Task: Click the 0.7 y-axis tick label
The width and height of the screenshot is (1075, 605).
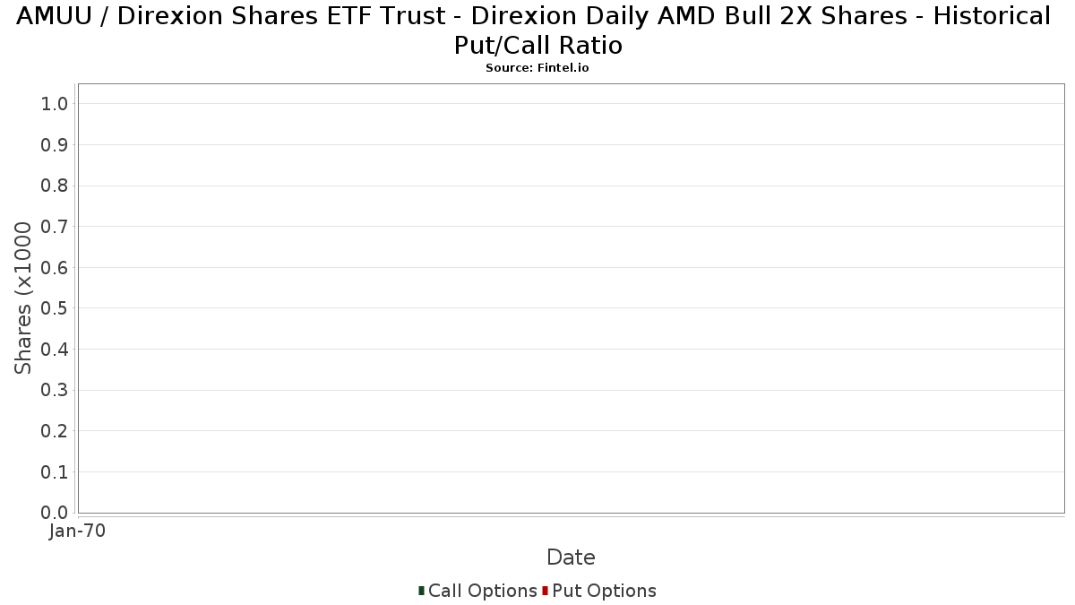Action: pyautogui.click(x=55, y=227)
